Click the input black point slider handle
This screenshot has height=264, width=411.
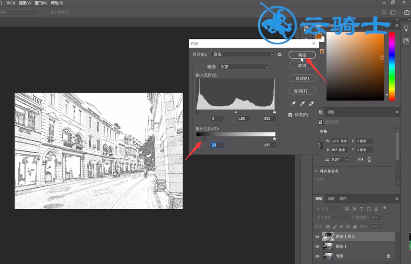point(197,112)
